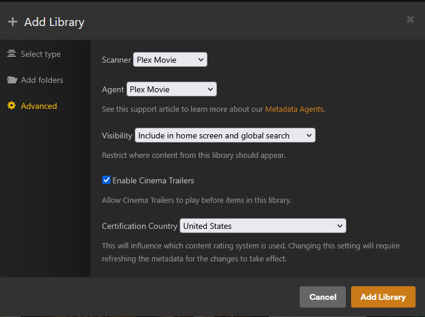Open the Scanner dropdown
Viewport: 425px width, 317px height.
[x=170, y=60]
